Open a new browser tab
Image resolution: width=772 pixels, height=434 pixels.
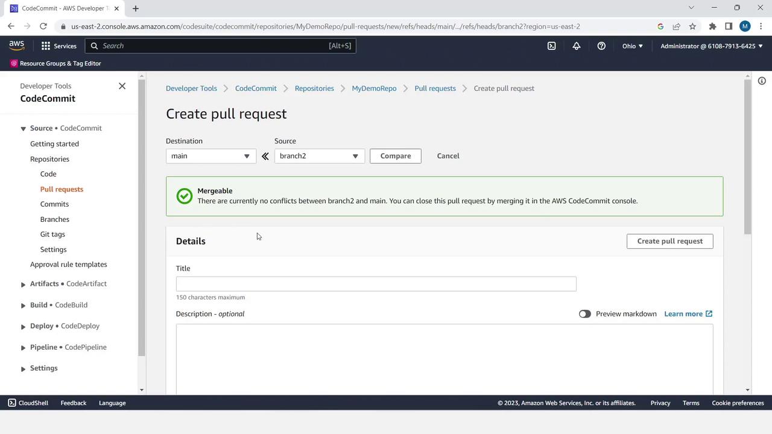pyautogui.click(x=136, y=8)
